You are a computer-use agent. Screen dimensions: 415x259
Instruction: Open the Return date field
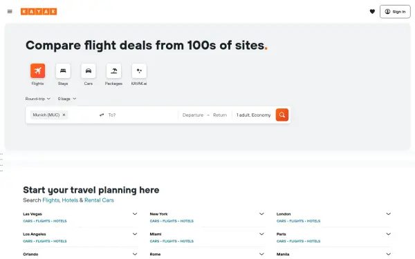(220, 115)
